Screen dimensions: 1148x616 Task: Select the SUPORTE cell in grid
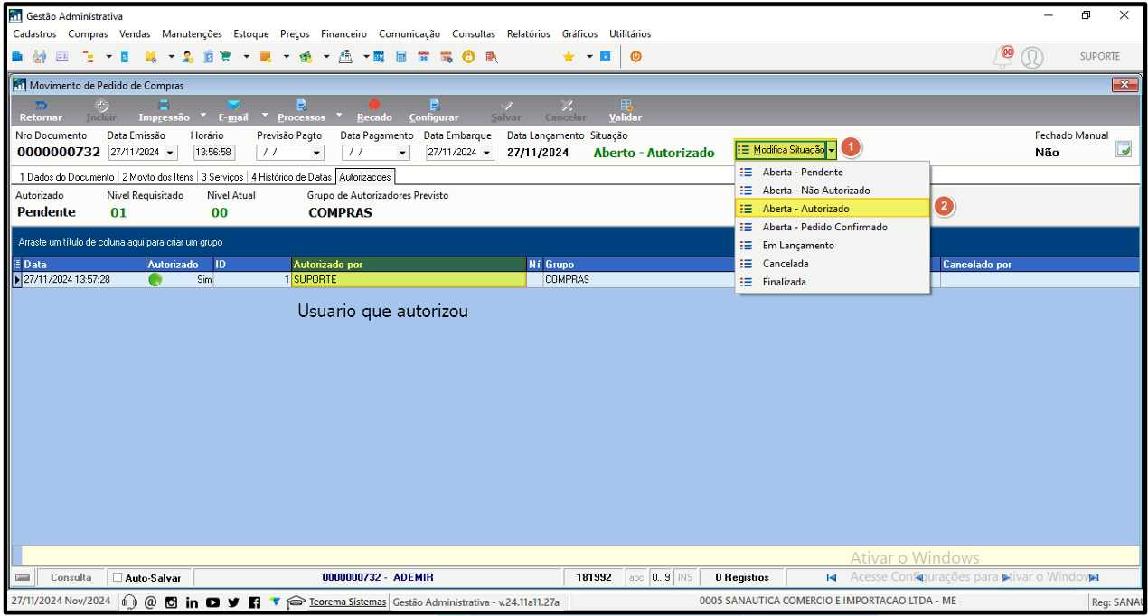[409, 280]
